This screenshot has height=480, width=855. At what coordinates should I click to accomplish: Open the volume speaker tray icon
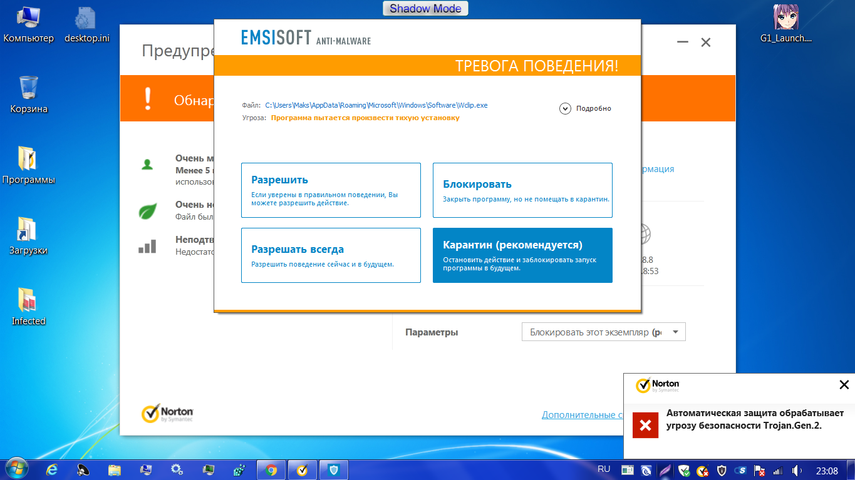(797, 470)
